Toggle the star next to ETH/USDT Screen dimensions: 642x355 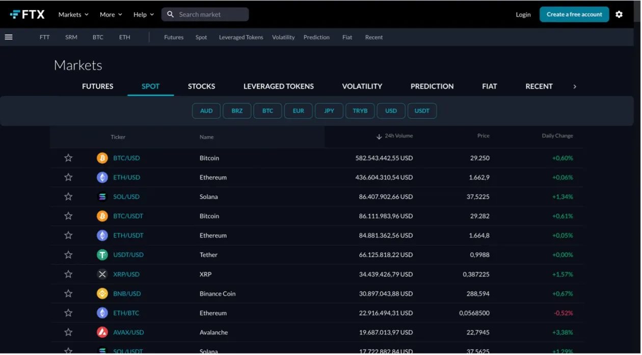click(68, 235)
